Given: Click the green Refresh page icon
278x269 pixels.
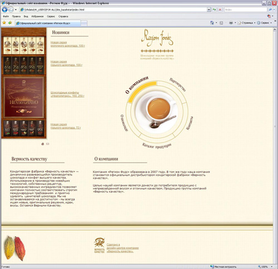Looking at the screenshot, I should click(214, 9).
